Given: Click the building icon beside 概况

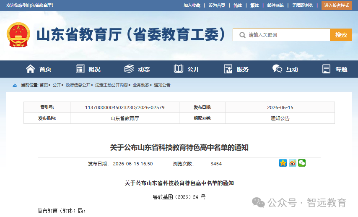Looking at the screenshot, I should [80, 69].
